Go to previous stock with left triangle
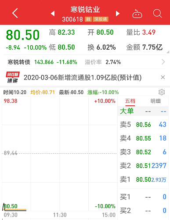Viewport: 170px width, 220px height. click(53, 14)
